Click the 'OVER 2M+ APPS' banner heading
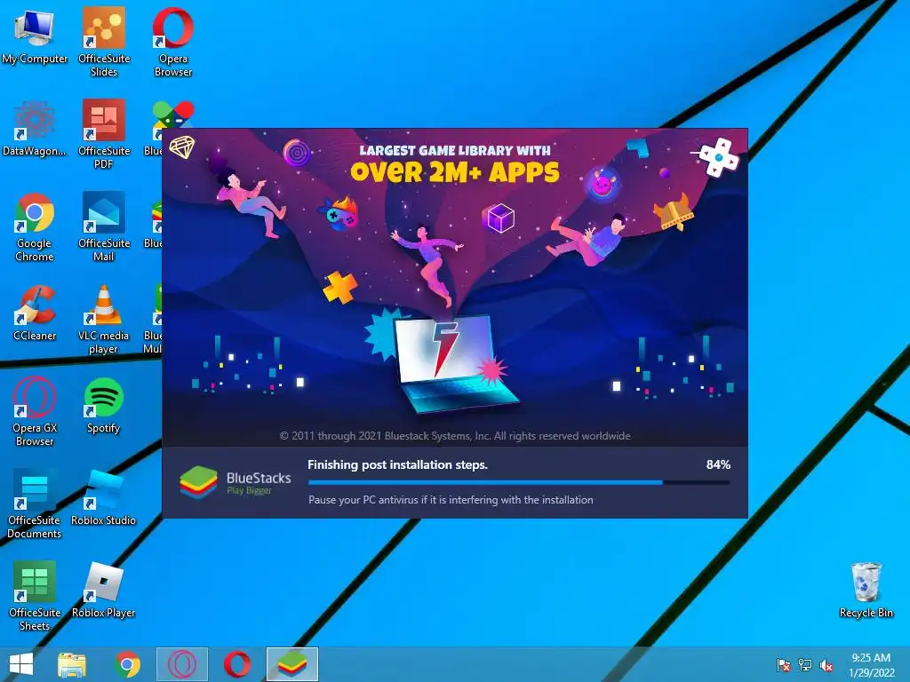 point(455,171)
